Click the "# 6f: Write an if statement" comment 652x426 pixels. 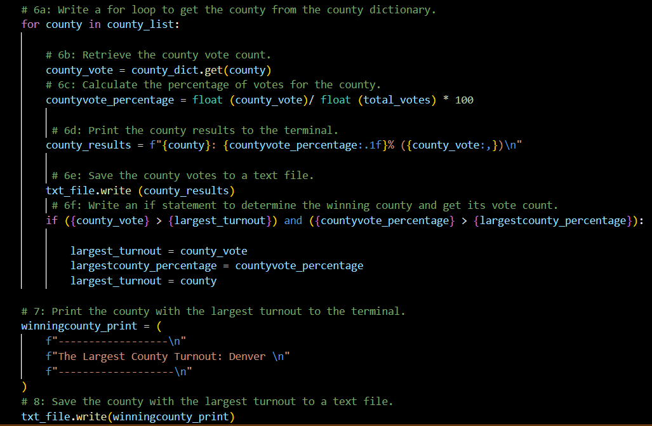point(305,206)
